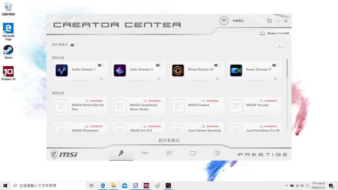Click the Power Director 17 app icon

point(236,70)
